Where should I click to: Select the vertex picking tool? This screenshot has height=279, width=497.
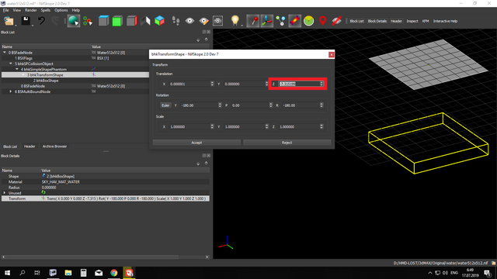(x=88, y=21)
